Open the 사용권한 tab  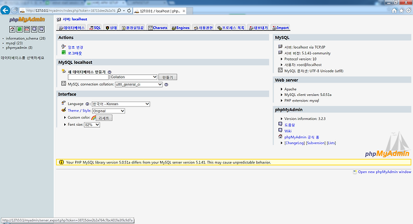pyautogui.click(x=203, y=27)
